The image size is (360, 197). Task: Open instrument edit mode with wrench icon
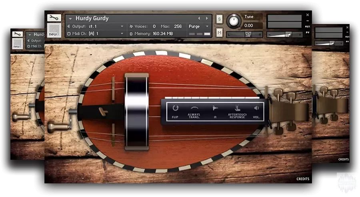coord(54,18)
